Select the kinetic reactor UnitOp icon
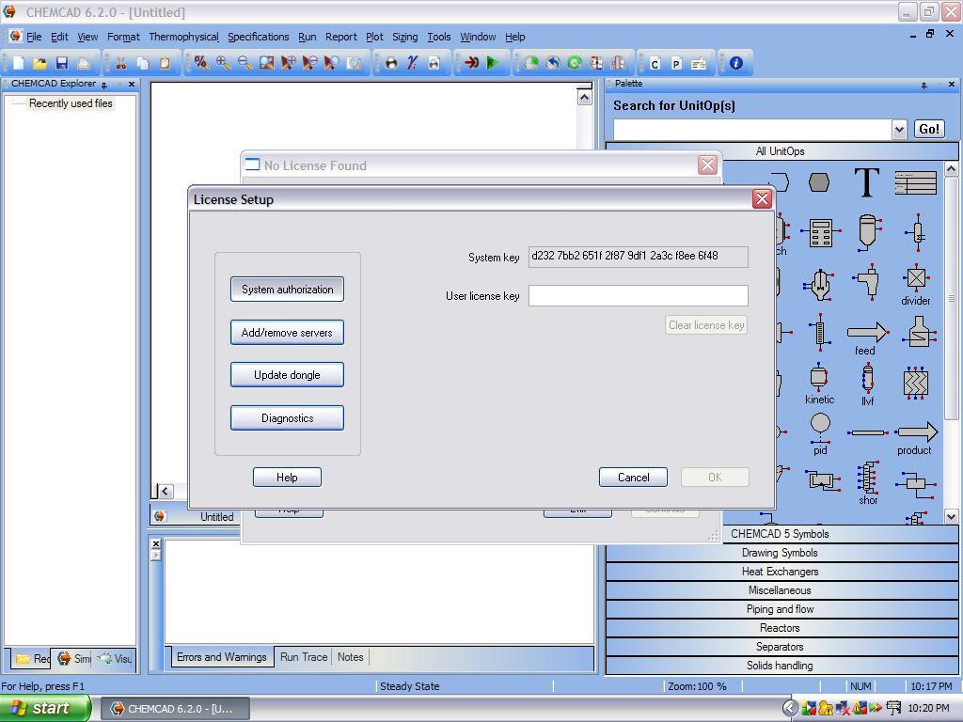 tap(819, 384)
